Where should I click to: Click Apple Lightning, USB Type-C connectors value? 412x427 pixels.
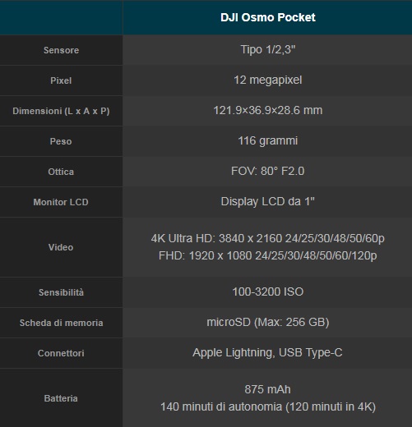tap(268, 352)
